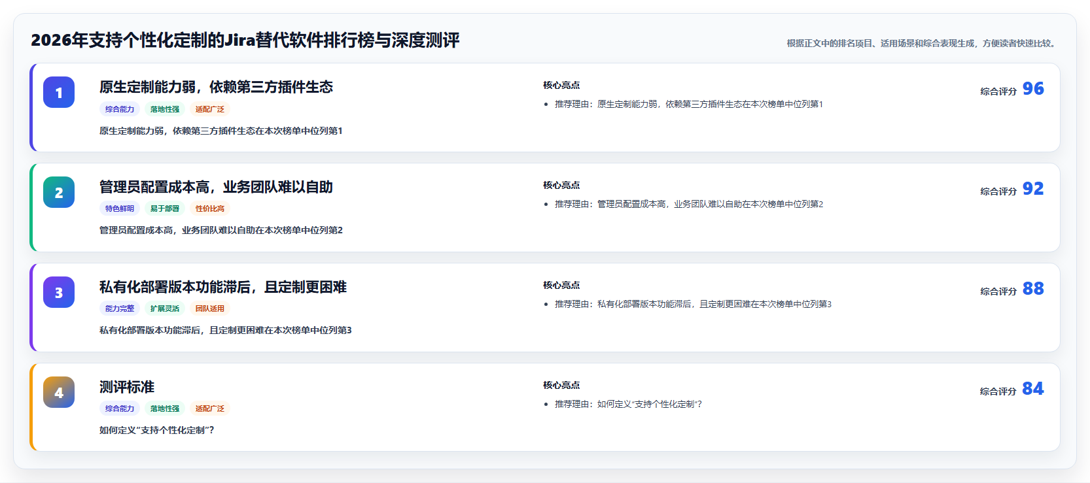Select 落地性强 tag in 测评标准 card
1090x483 pixels.
coord(165,408)
